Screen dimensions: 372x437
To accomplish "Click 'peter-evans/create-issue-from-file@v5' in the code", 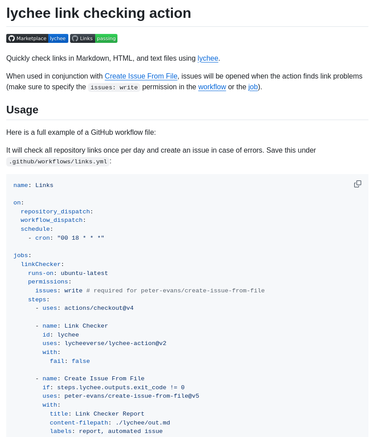I will click(x=132, y=396).
